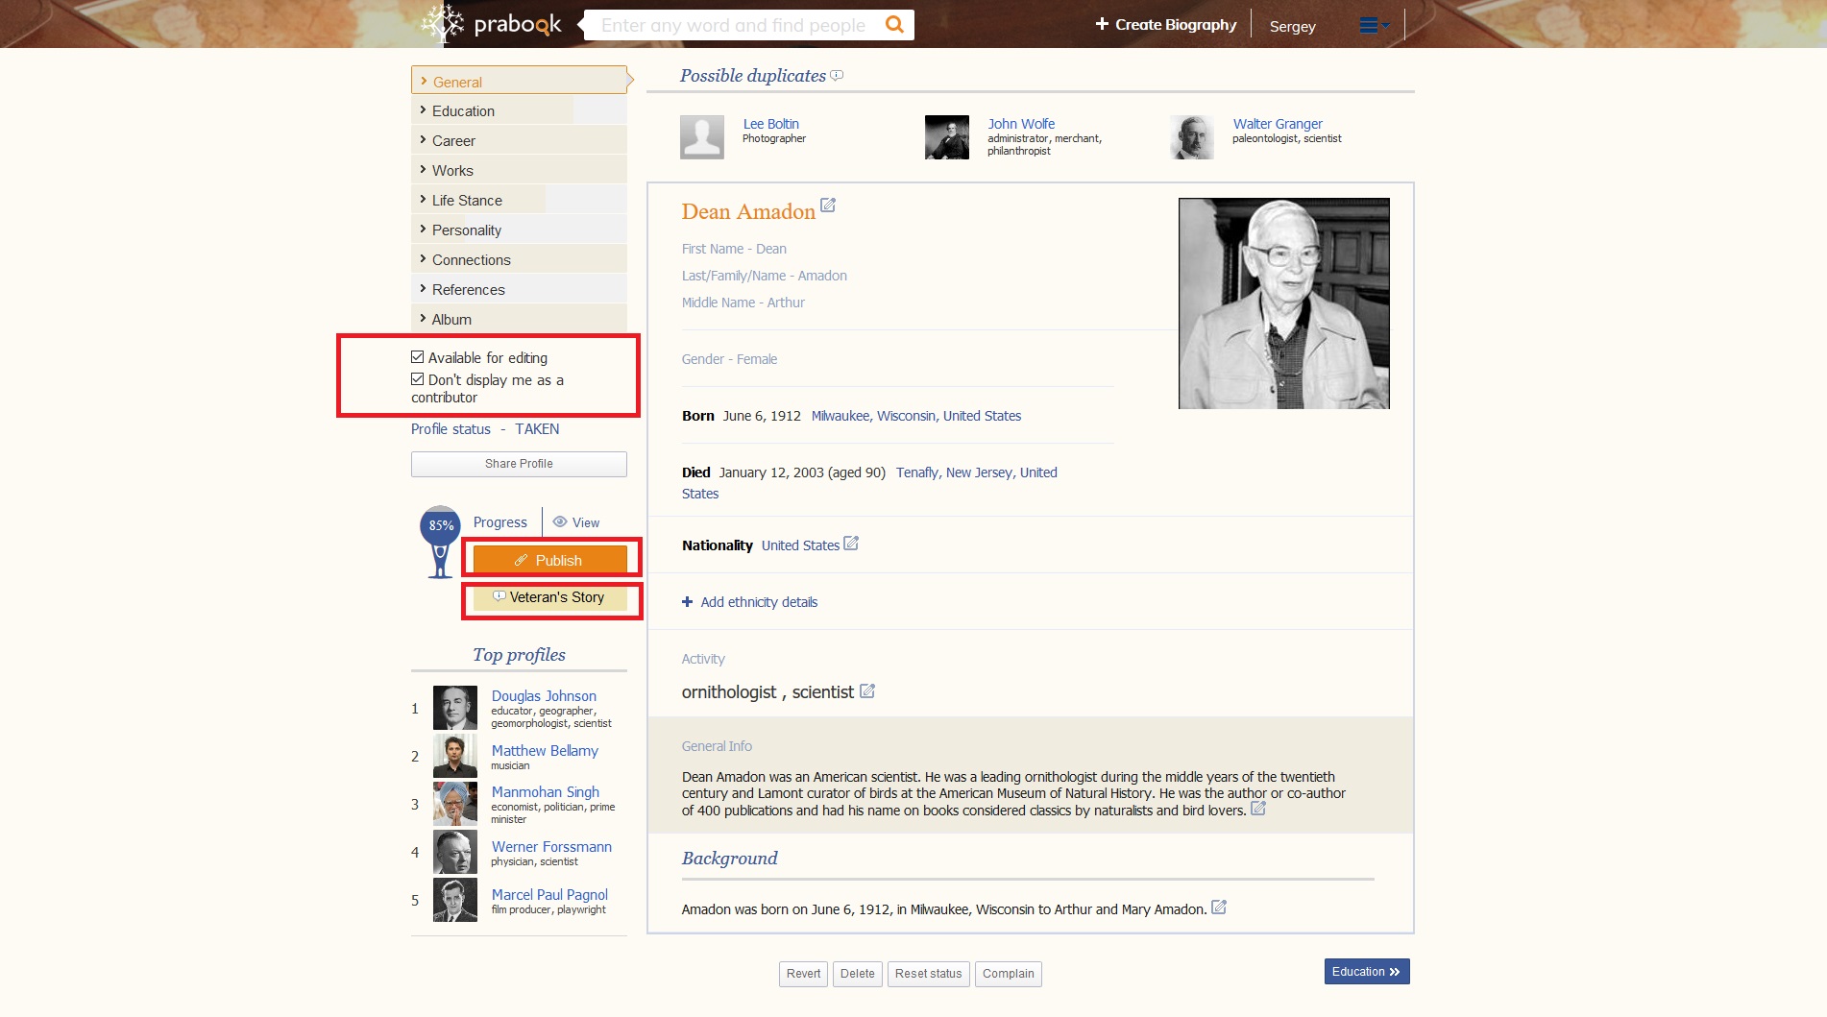Screen dimensions: 1827x1017
Task: Click the plus icon beside Add ethnicity details
Action: (x=687, y=602)
